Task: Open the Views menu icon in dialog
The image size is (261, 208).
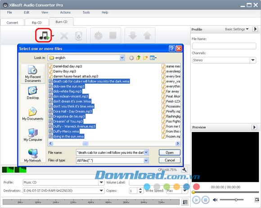Action: (x=153, y=58)
